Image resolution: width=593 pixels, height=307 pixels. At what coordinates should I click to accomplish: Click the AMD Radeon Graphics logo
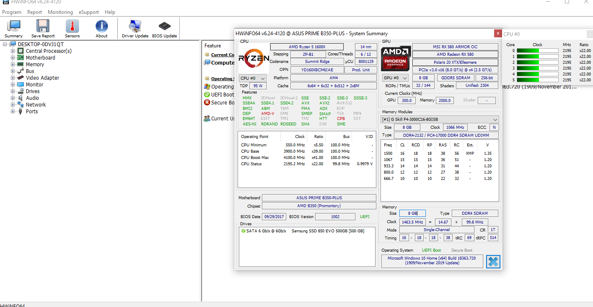point(396,59)
